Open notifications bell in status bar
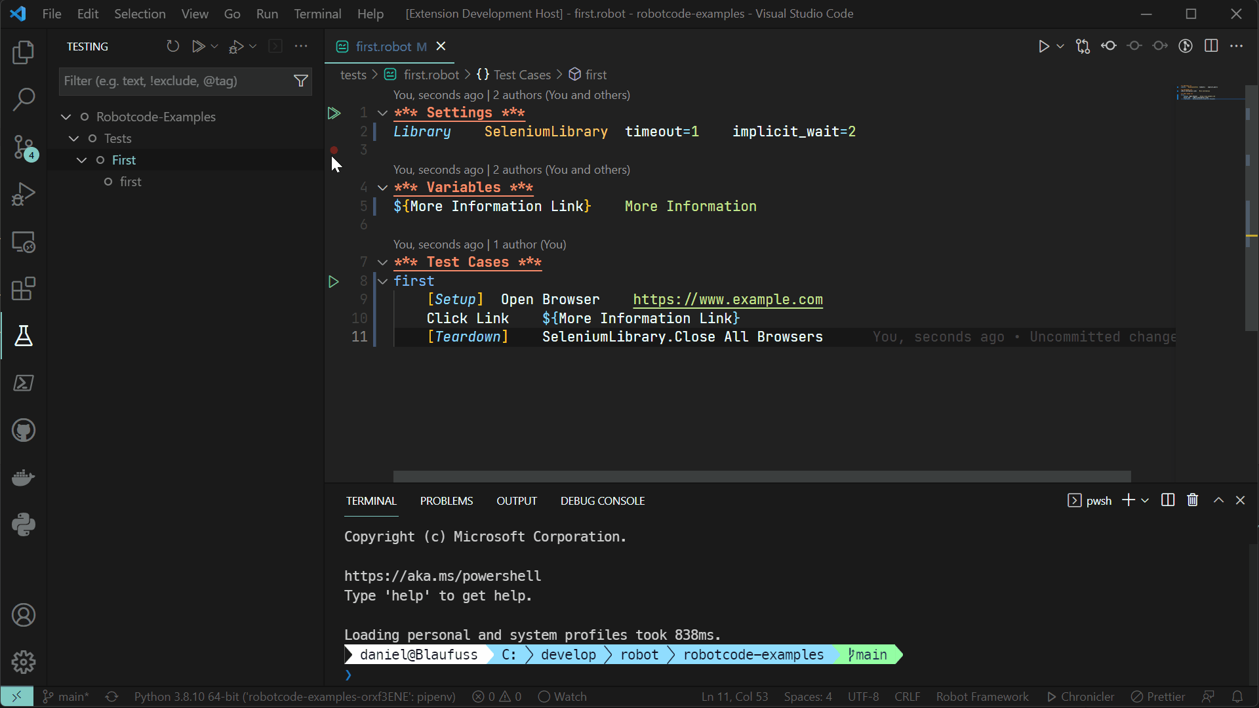 coord(1237,696)
